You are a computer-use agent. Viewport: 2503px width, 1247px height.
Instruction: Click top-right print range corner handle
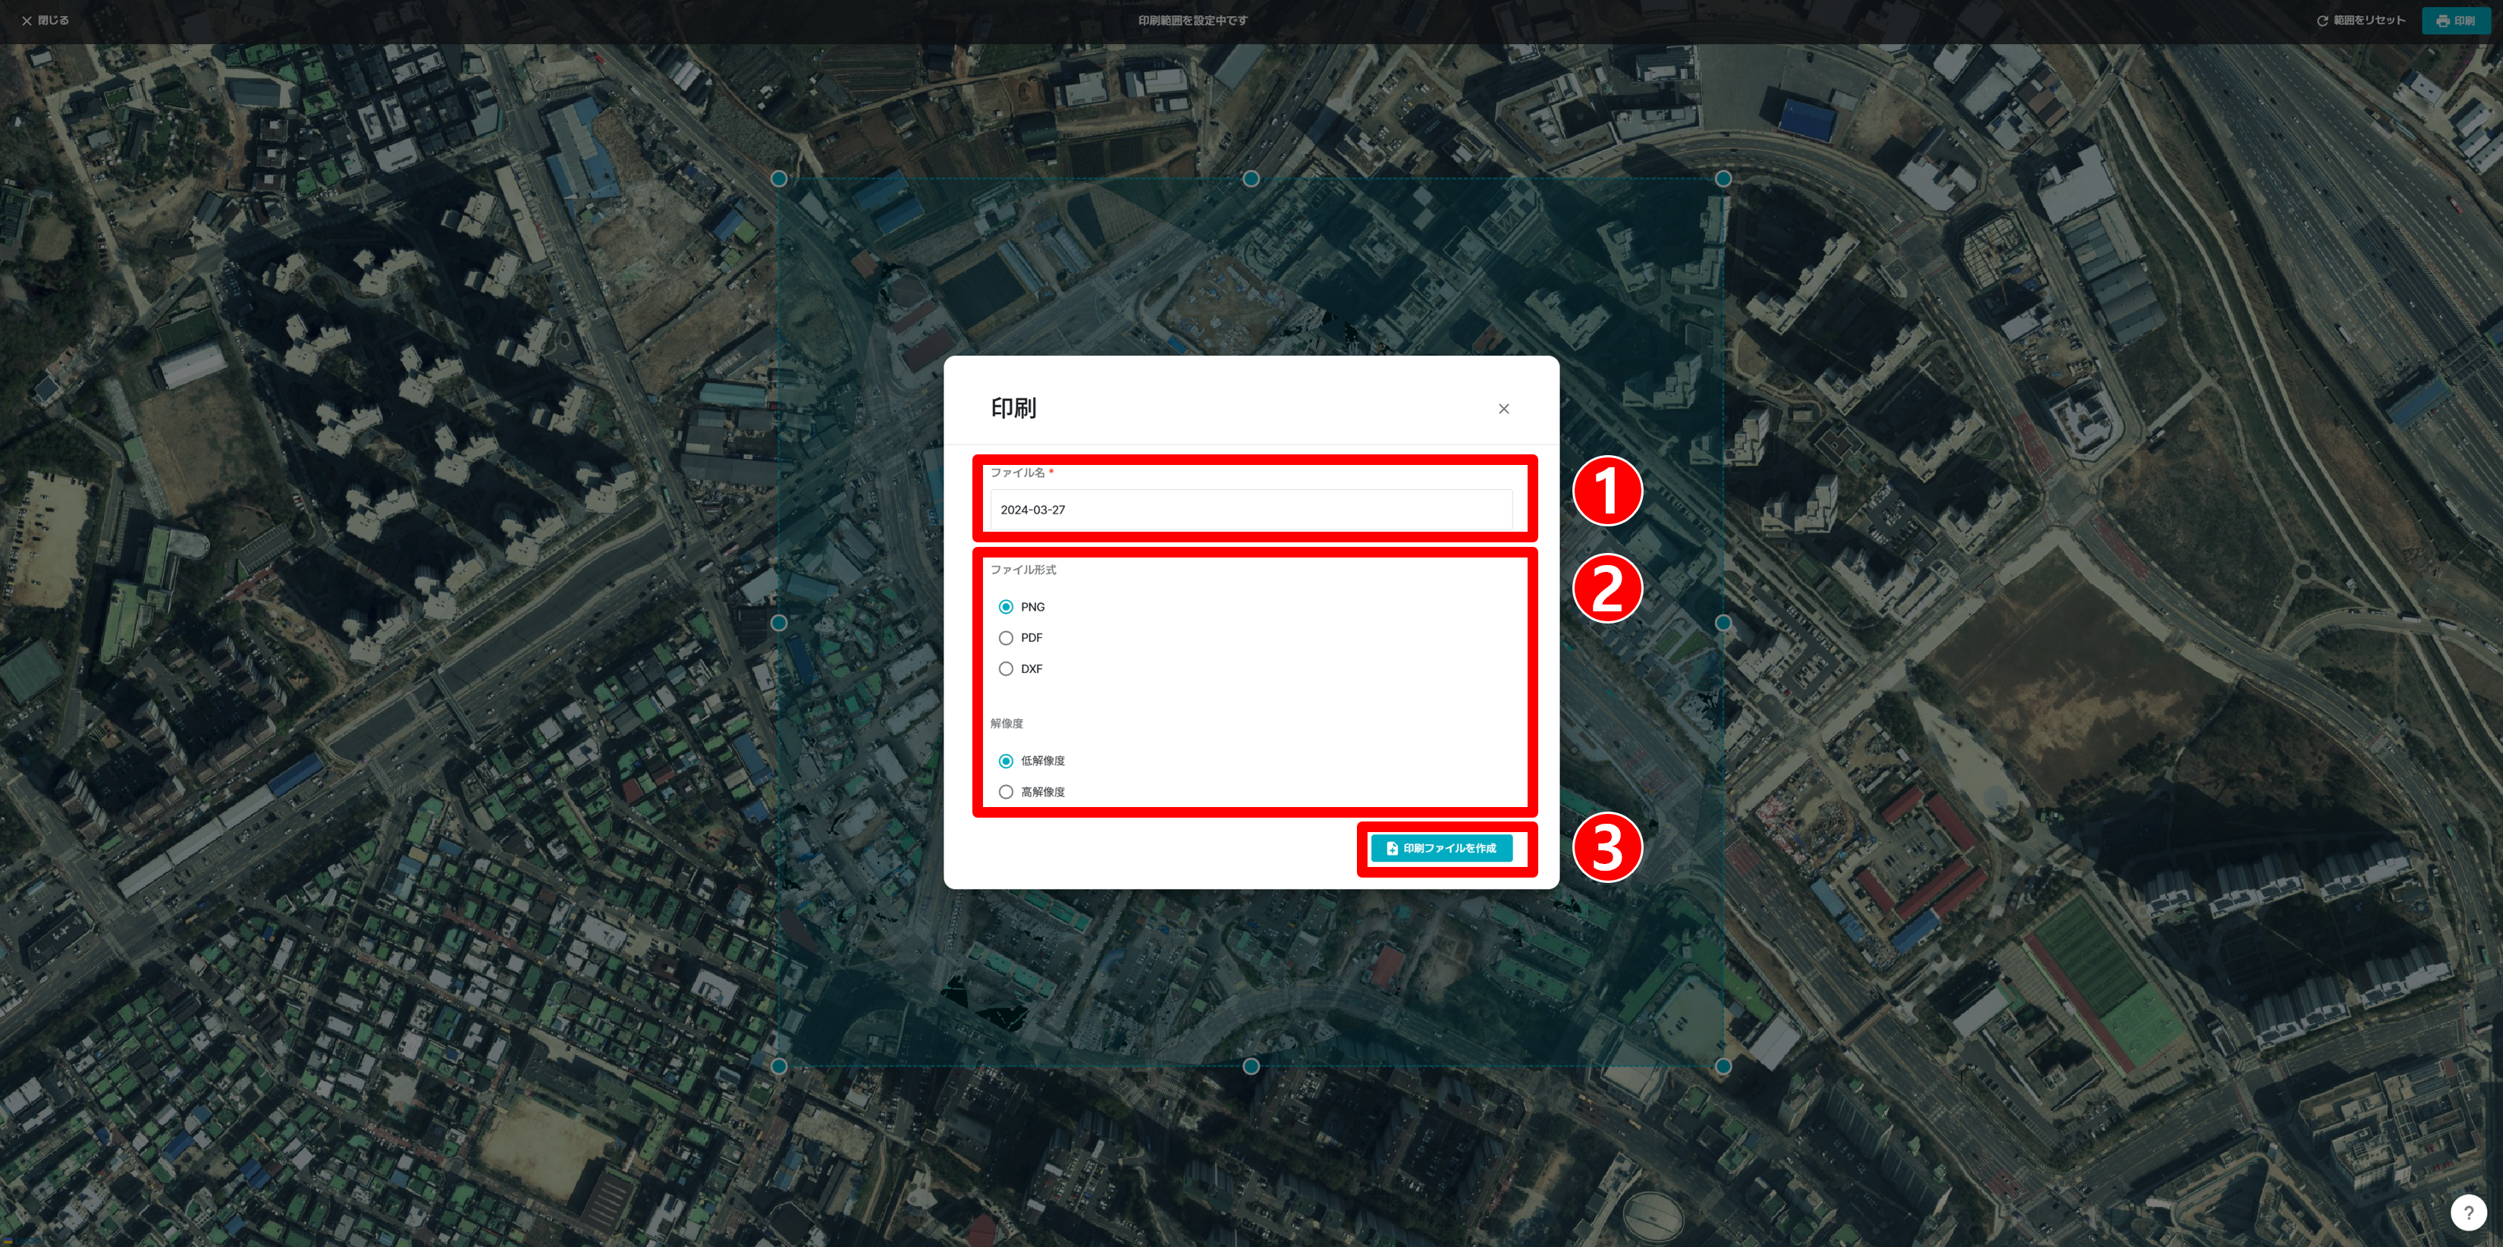point(1723,179)
